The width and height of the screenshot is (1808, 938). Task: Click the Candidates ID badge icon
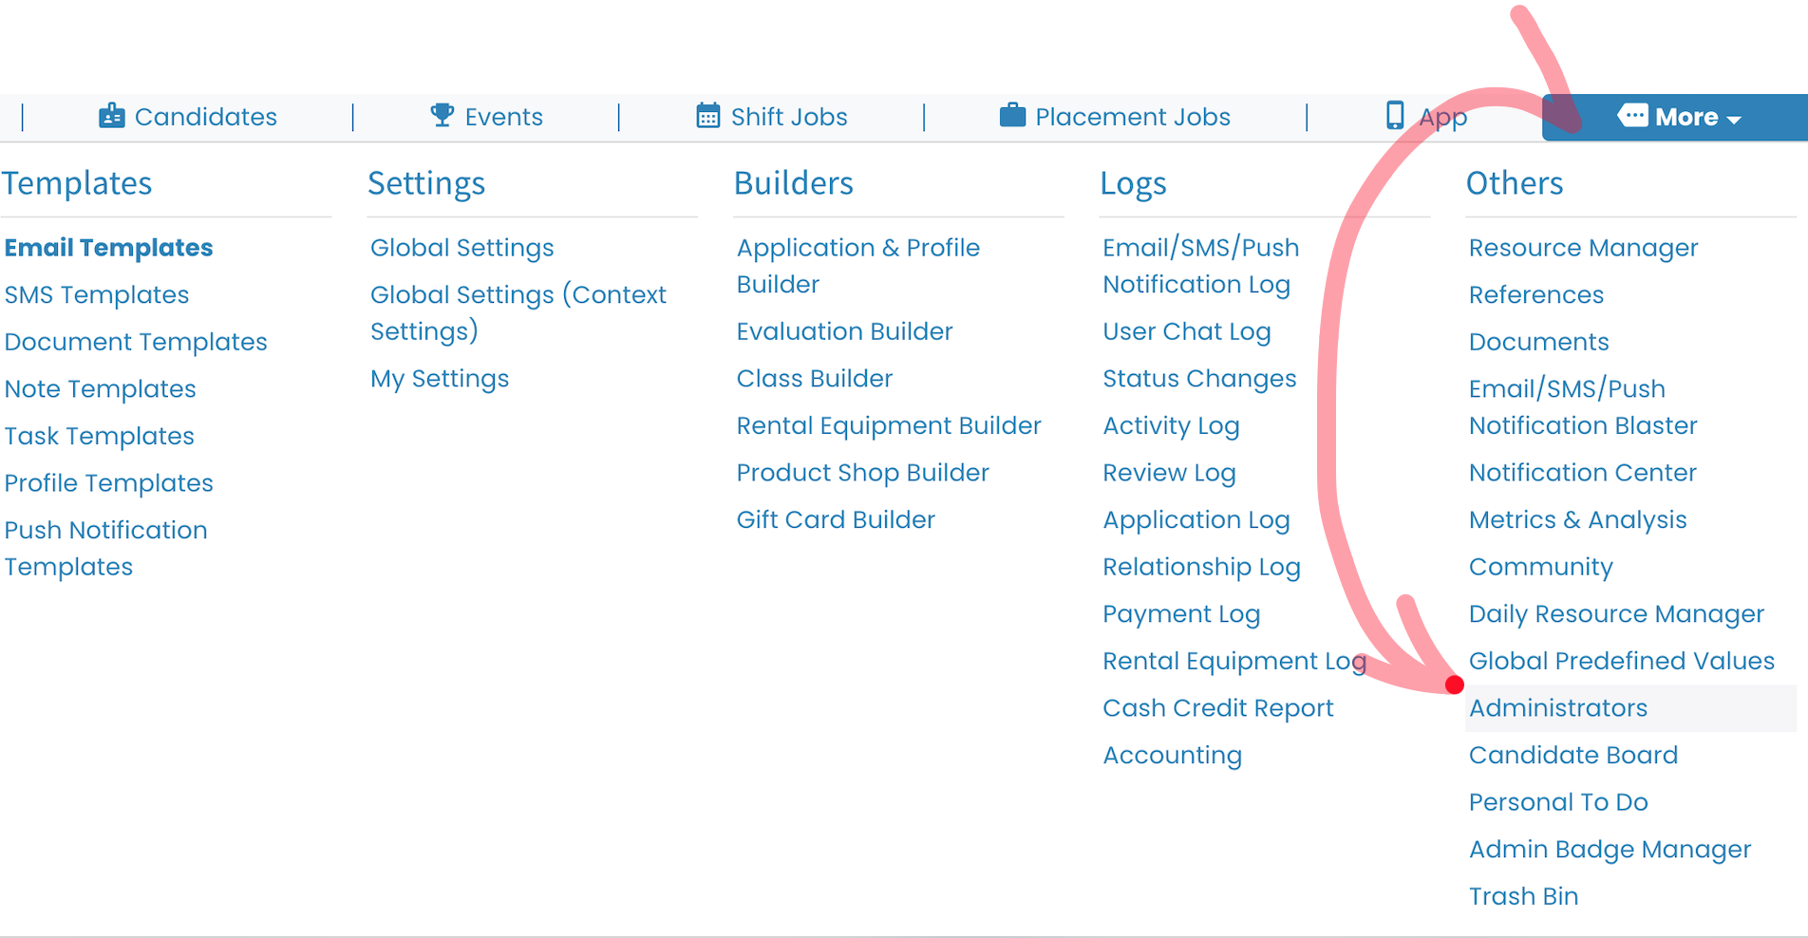click(112, 116)
